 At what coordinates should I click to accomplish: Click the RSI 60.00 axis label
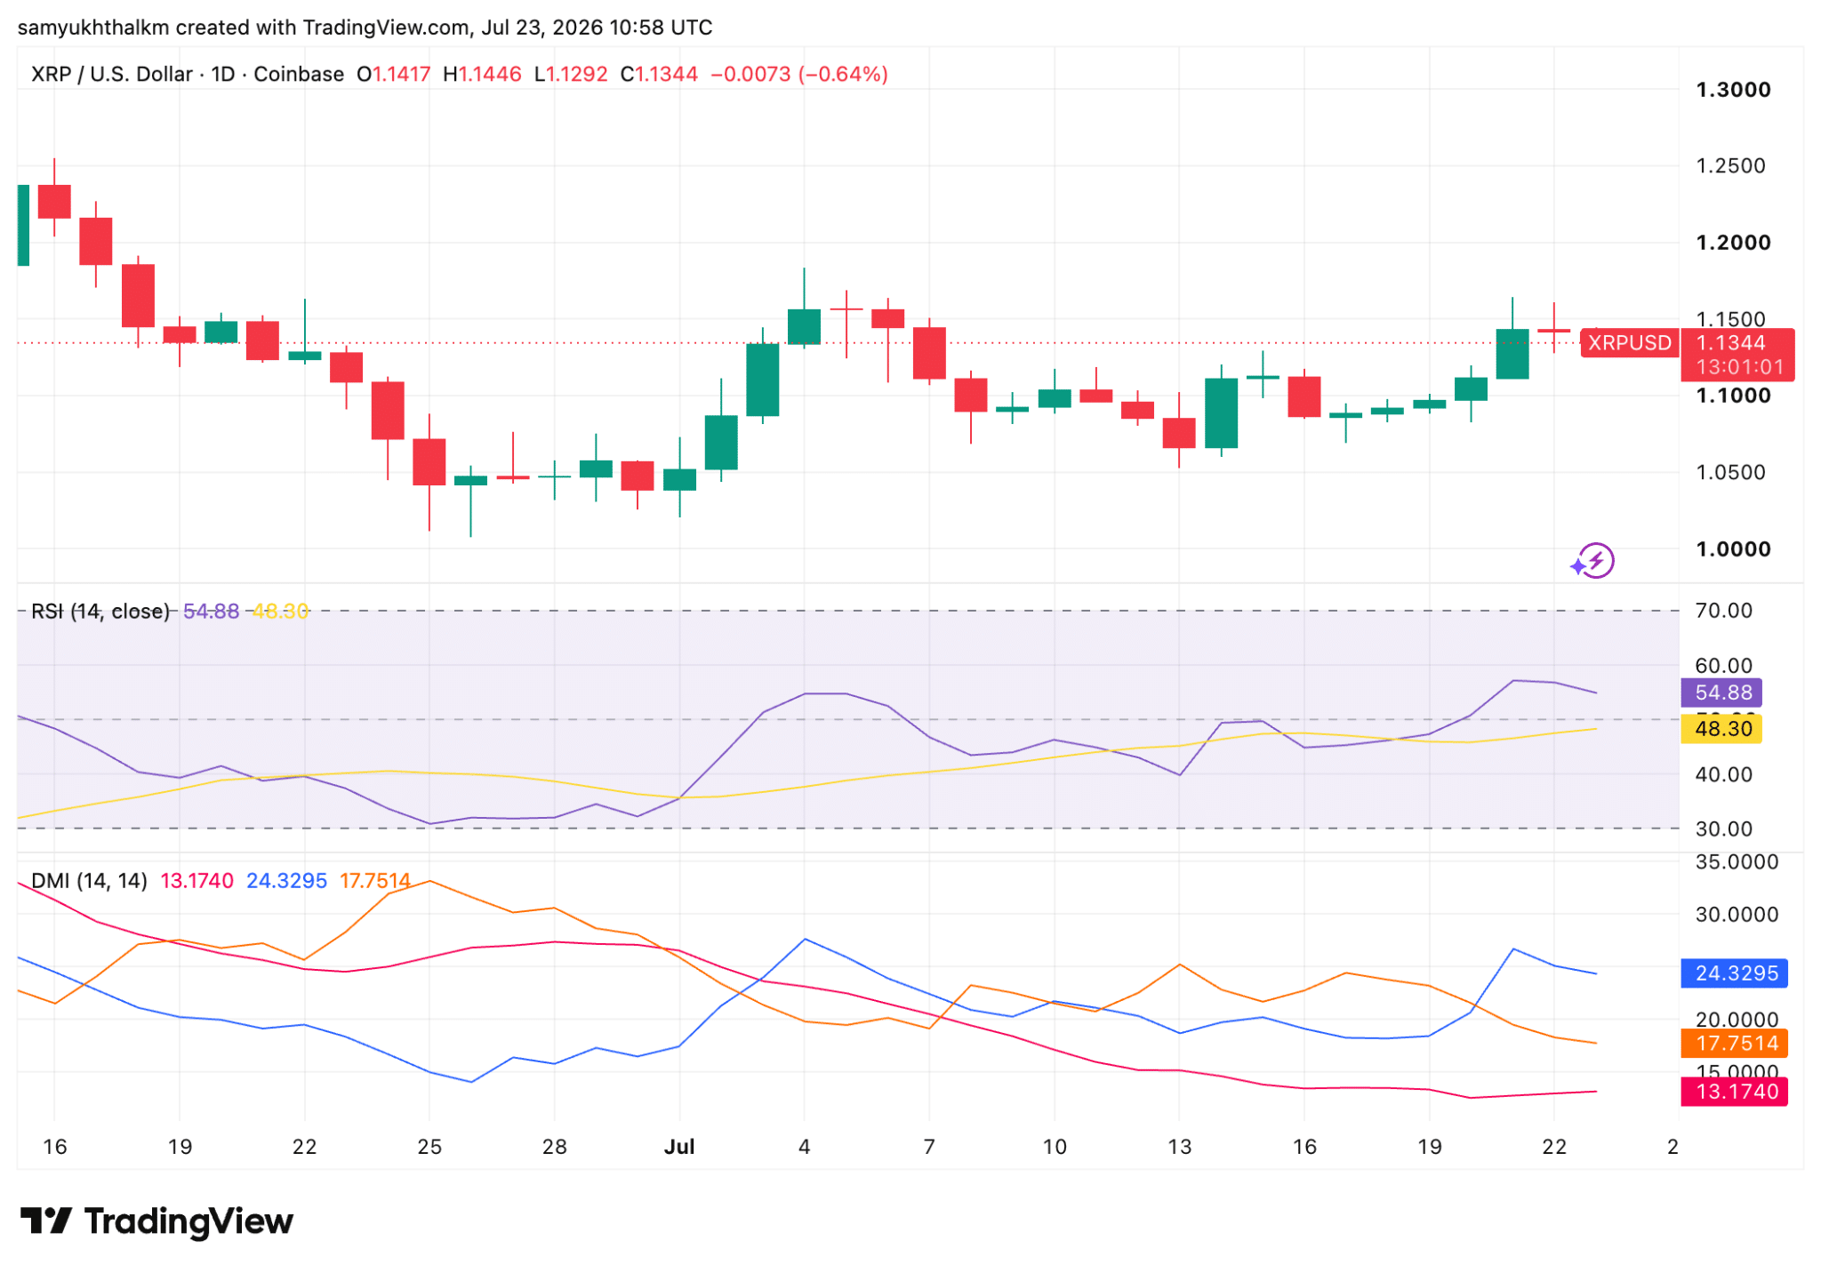tap(1723, 666)
